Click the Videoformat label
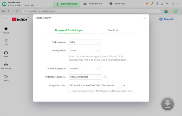This screenshot has height=116, width=182. point(59,42)
